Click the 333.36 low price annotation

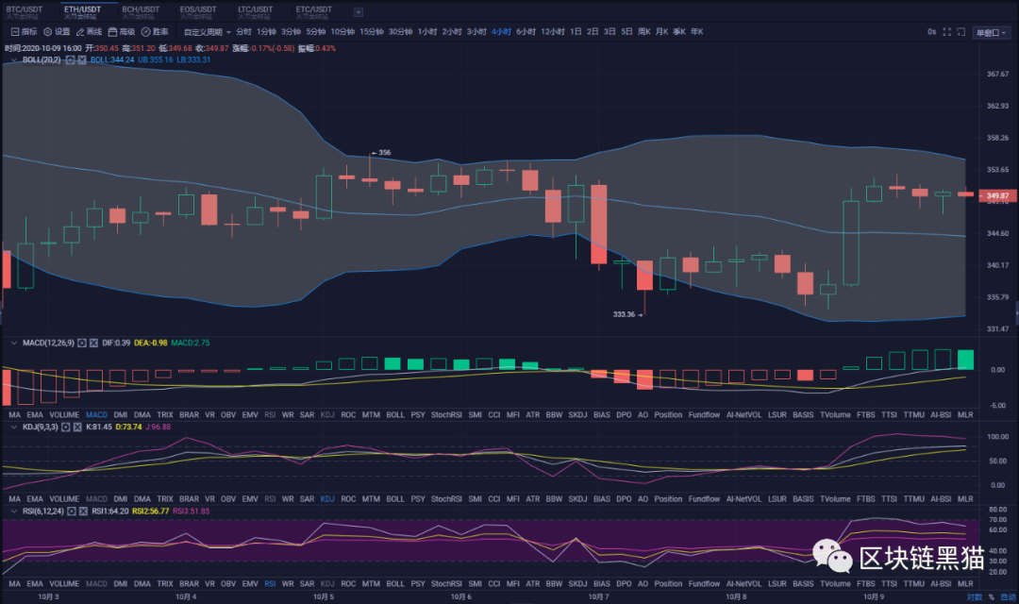click(627, 314)
